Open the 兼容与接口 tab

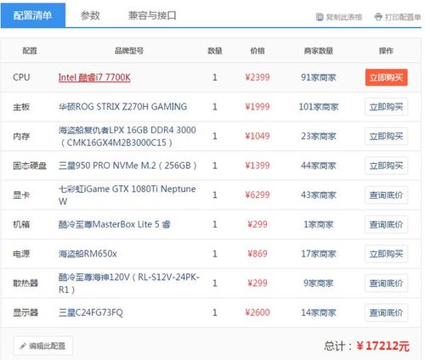tap(152, 15)
